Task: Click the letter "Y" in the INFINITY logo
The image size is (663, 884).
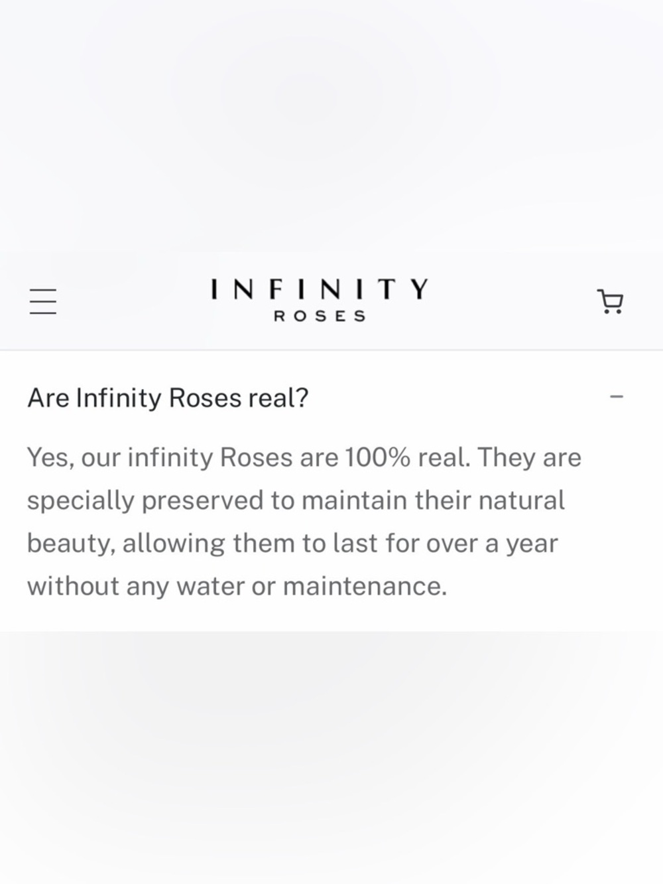Action: pos(420,289)
